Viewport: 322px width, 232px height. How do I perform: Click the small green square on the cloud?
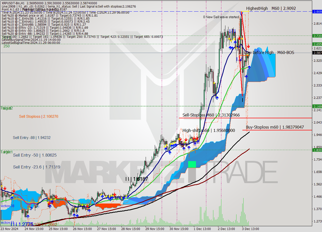[x=192, y=164]
